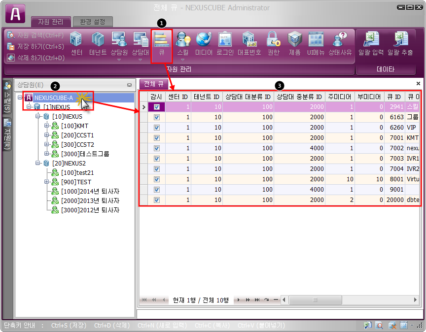
Task: Open the 스킬(S) vertical side tab
Action: 7,98
